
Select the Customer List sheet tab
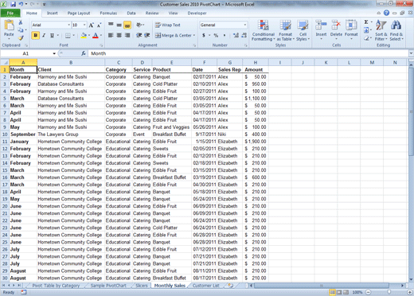[206, 286]
